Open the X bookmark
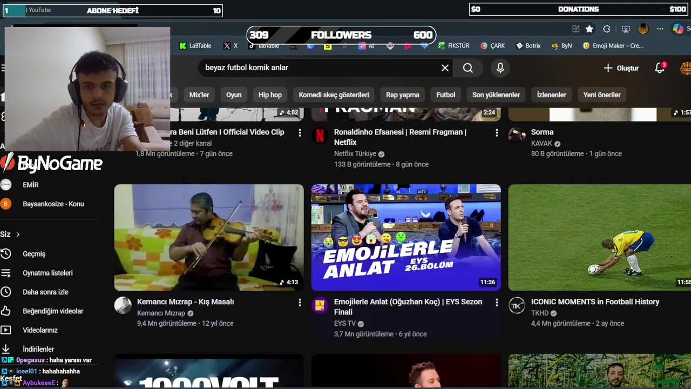 point(231,46)
